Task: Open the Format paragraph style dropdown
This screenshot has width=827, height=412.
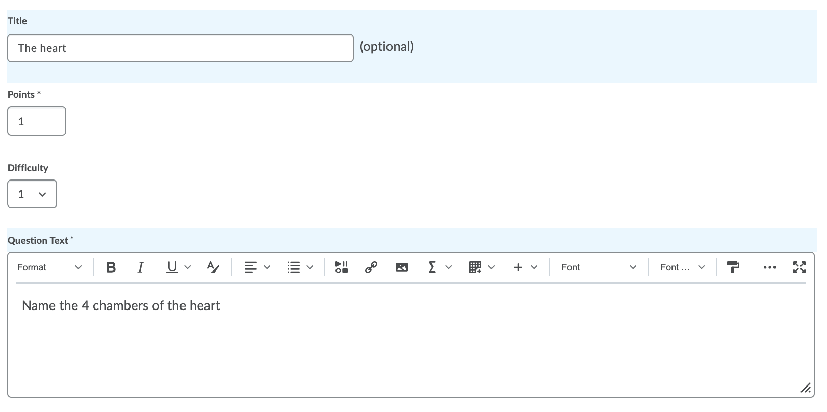Action: (x=49, y=267)
